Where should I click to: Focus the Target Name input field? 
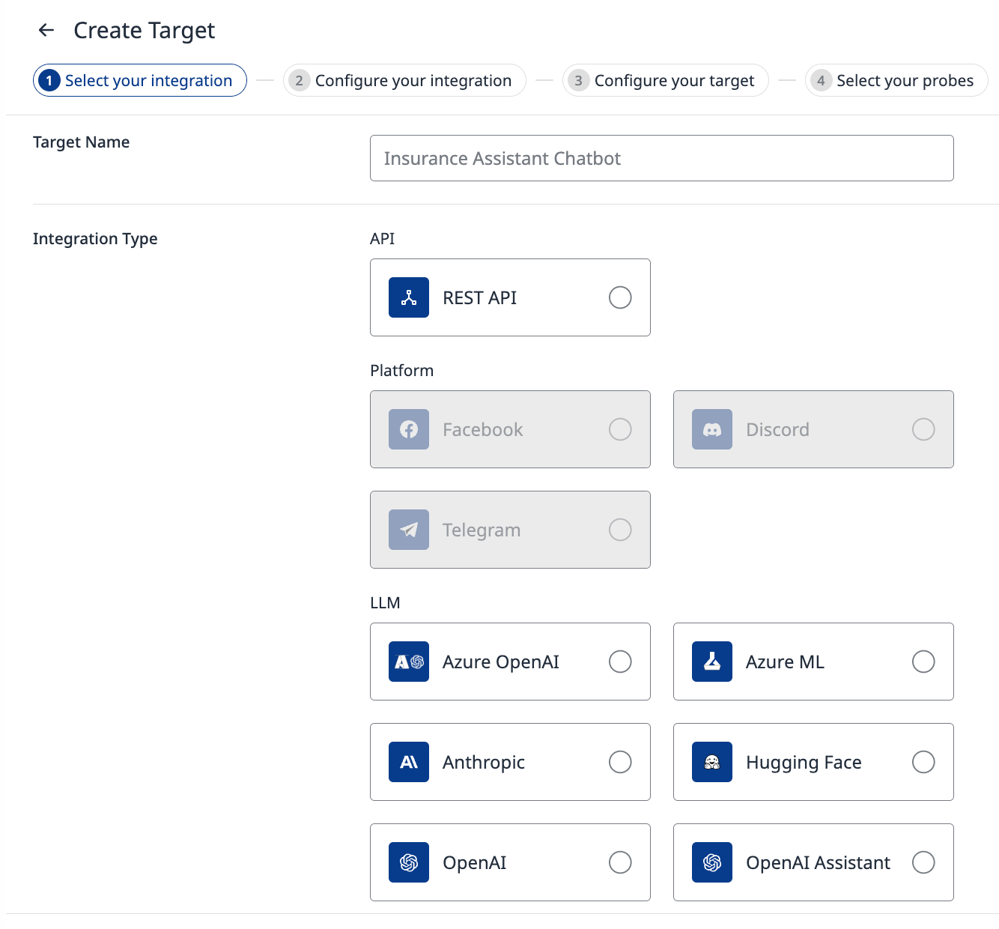point(661,158)
